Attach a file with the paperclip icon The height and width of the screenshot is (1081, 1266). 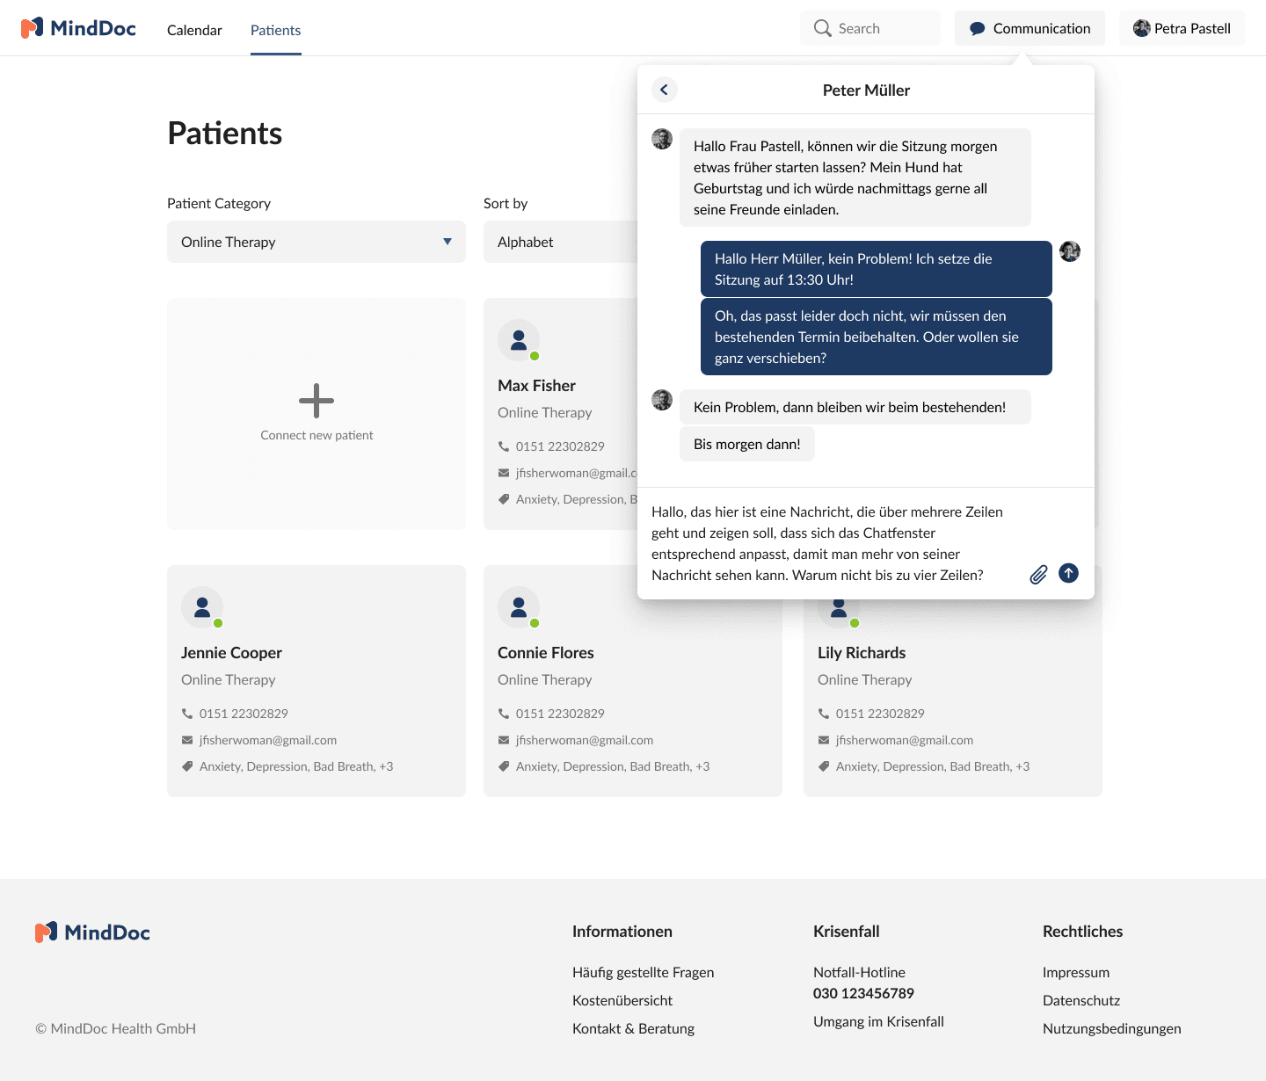(1038, 574)
